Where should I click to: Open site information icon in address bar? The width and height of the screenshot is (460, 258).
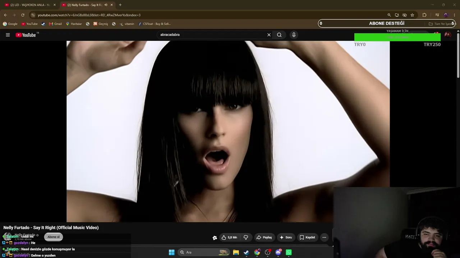pos(33,15)
